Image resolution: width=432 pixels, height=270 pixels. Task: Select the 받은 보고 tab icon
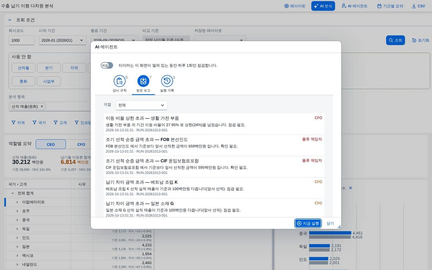[143, 81]
